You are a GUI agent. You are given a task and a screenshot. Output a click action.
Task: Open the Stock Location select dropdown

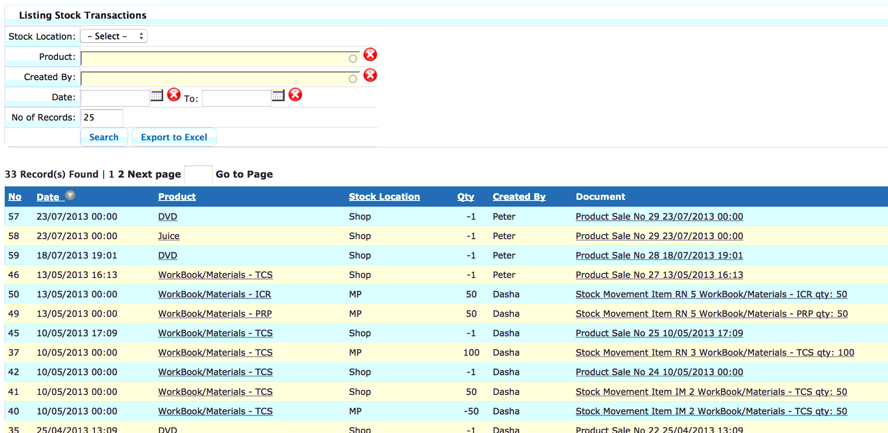114,36
